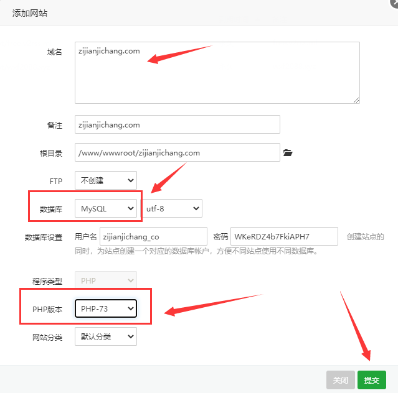Open the disabled 程序类型 PHP dropdown
The image size is (398, 393).
tap(106, 280)
